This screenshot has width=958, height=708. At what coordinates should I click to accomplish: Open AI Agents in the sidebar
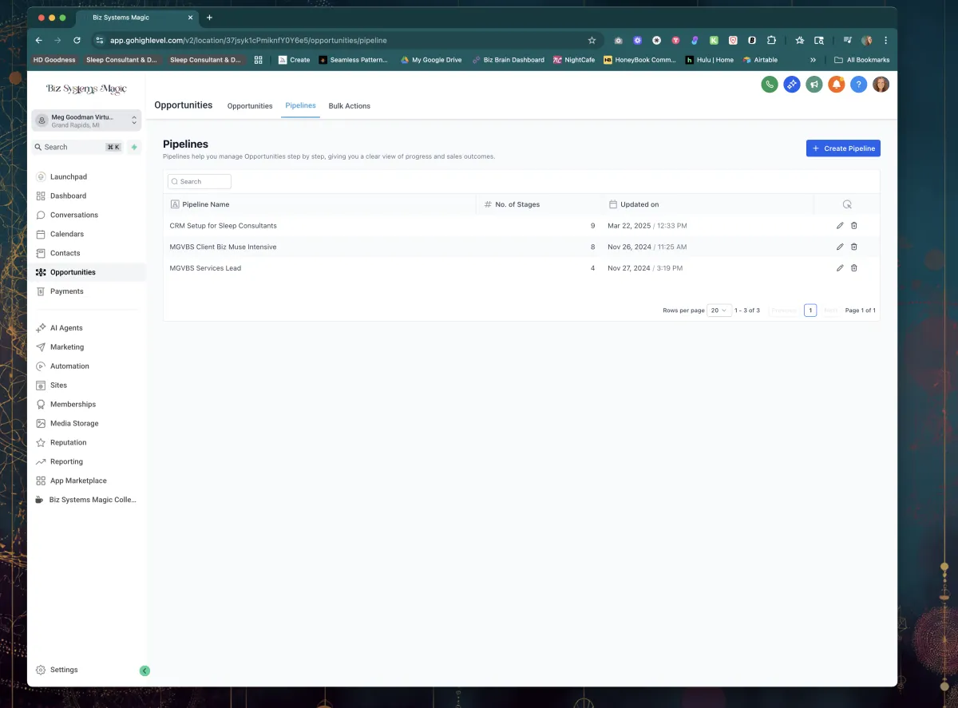click(65, 328)
